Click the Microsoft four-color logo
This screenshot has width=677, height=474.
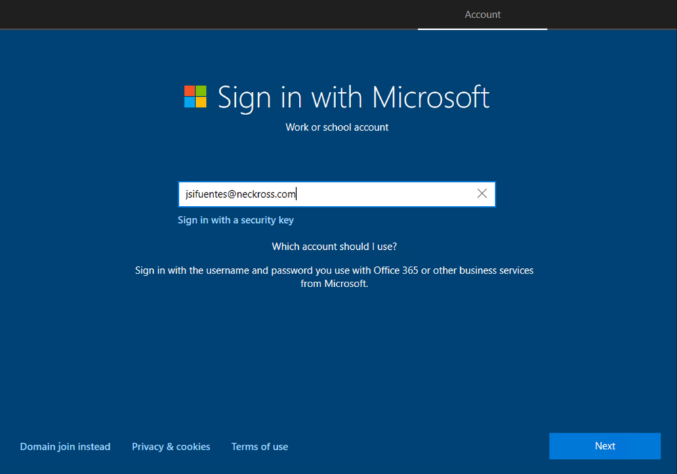(x=195, y=96)
